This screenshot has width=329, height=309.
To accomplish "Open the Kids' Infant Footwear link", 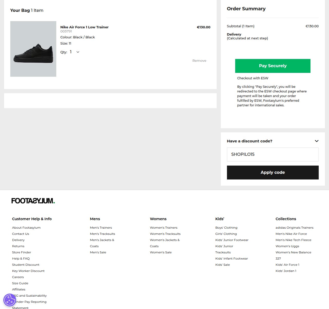I will (232, 259).
